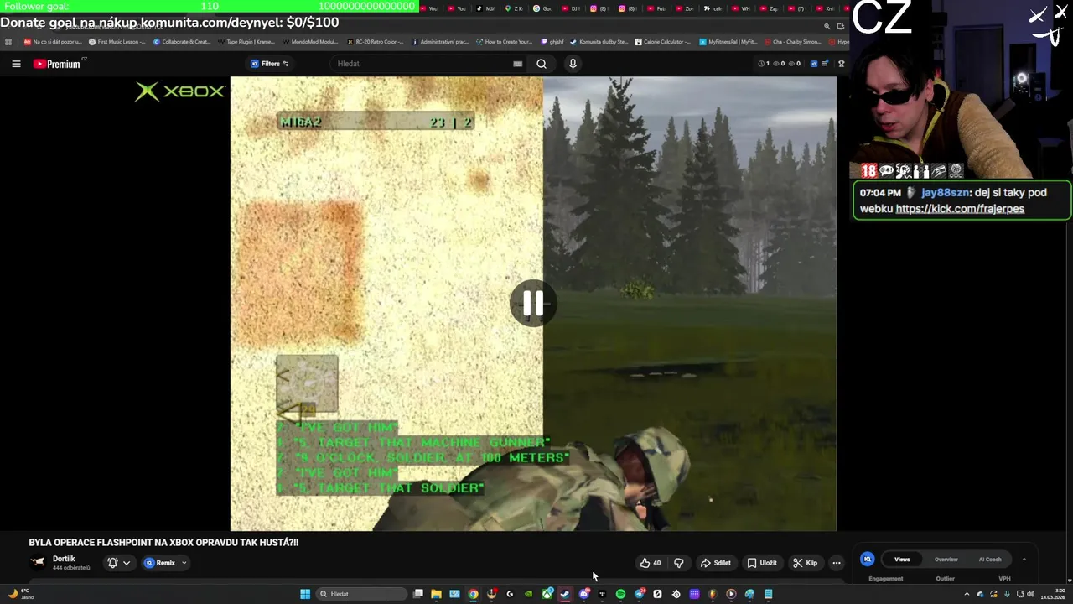The width and height of the screenshot is (1073, 604).
Task: Open the Chrome bookmarks apps grid icon
Action: coord(8,41)
